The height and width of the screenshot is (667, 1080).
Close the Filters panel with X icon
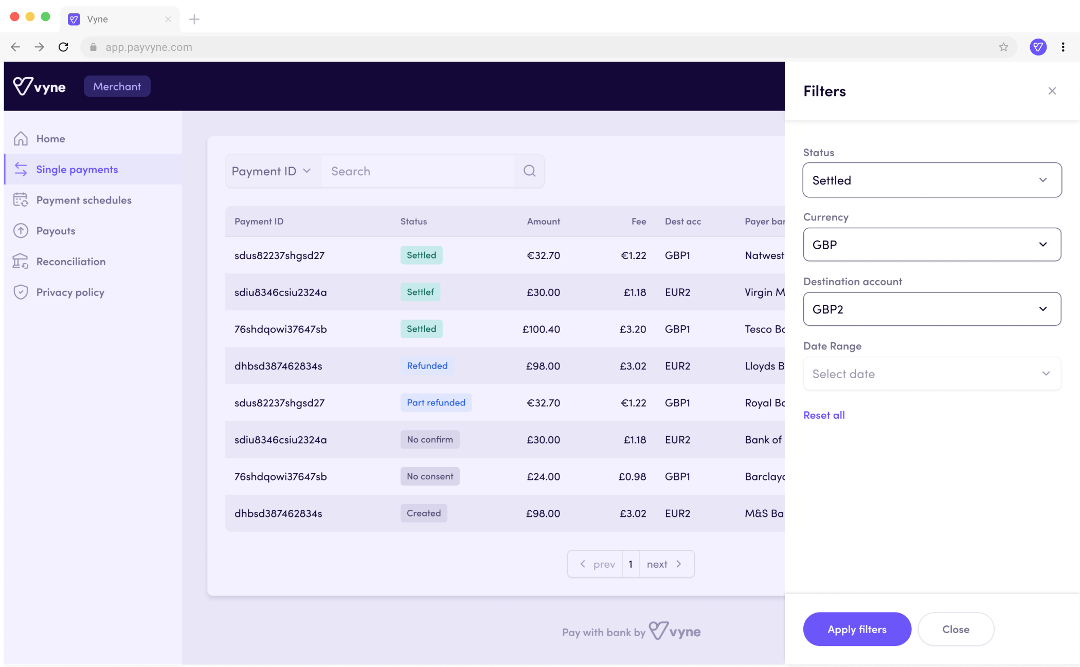tap(1052, 91)
